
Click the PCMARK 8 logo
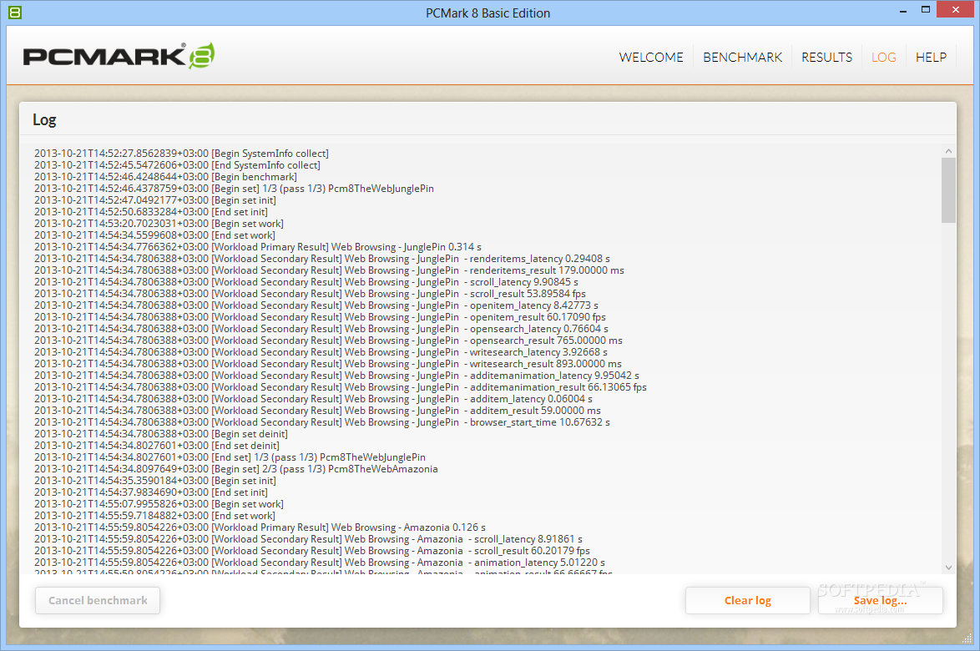(x=119, y=56)
